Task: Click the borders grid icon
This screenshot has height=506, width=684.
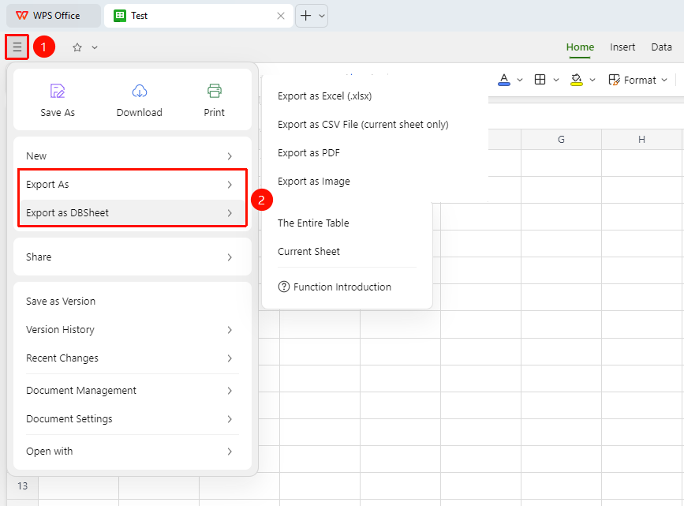Action: [540, 80]
